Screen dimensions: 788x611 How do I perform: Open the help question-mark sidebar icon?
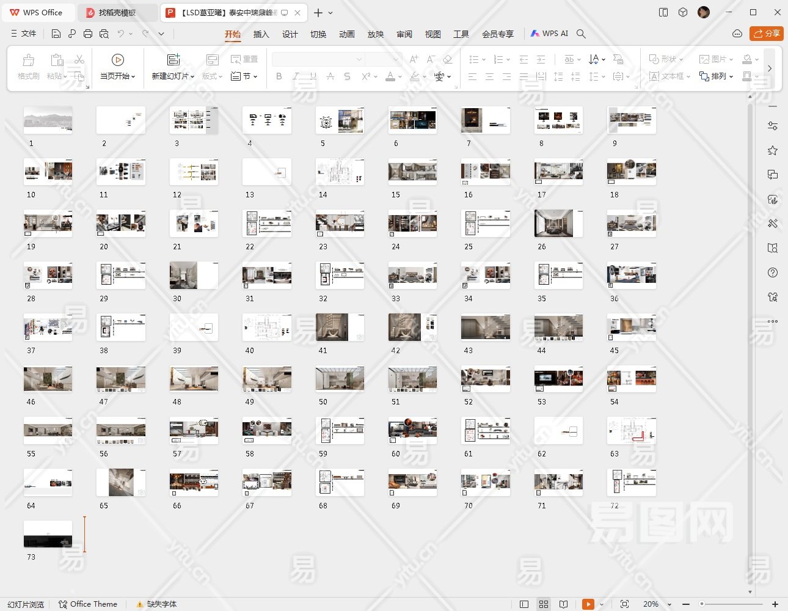coord(773,273)
